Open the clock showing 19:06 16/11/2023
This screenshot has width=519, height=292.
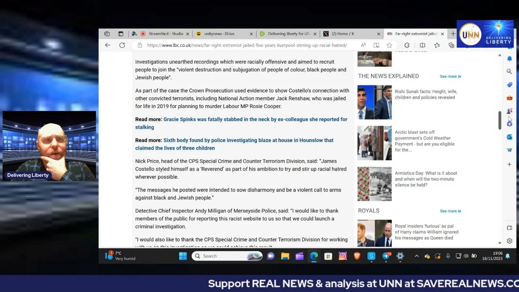[492, 256]
